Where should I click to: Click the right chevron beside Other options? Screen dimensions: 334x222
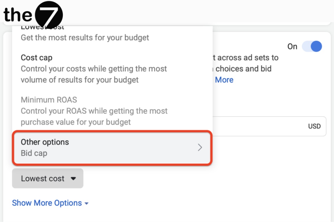200,147
